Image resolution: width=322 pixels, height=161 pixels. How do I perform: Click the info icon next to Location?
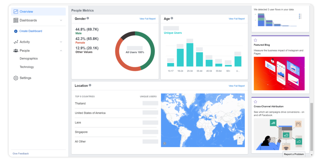click(90, 85)
